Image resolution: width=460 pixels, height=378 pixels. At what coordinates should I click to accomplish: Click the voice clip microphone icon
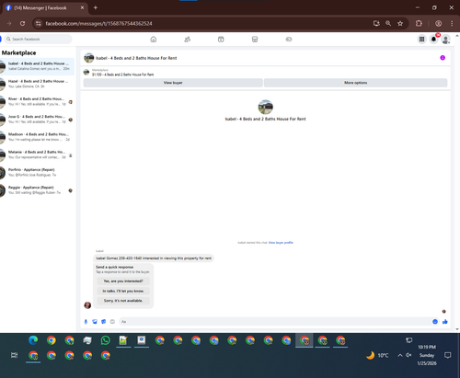click(x=86, y=322)
